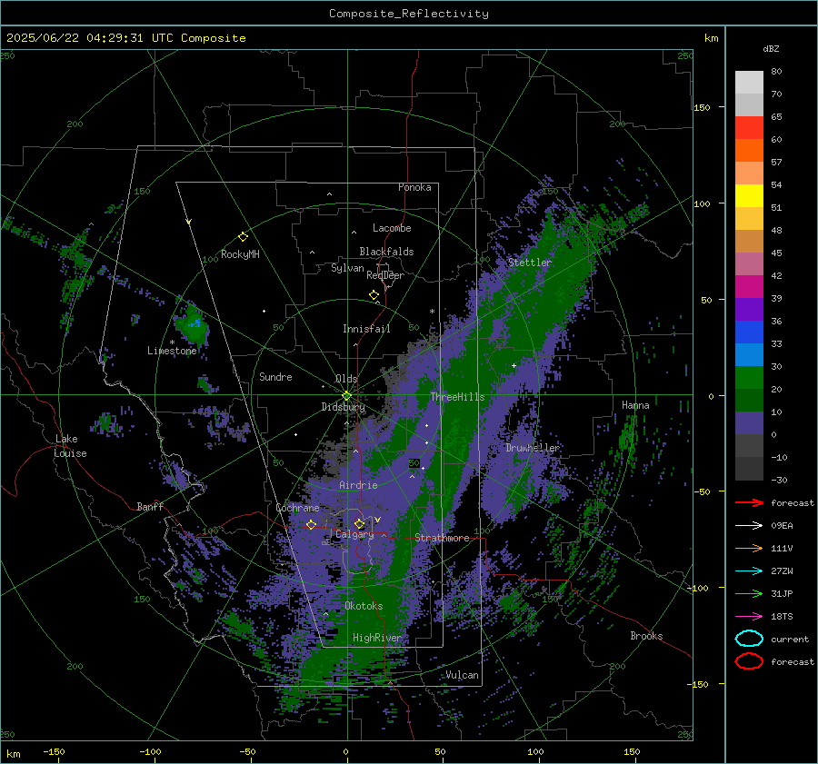Click the yellow diamond marker below Cochrane
The image size is (818, 764).
(x=312, y=525)
